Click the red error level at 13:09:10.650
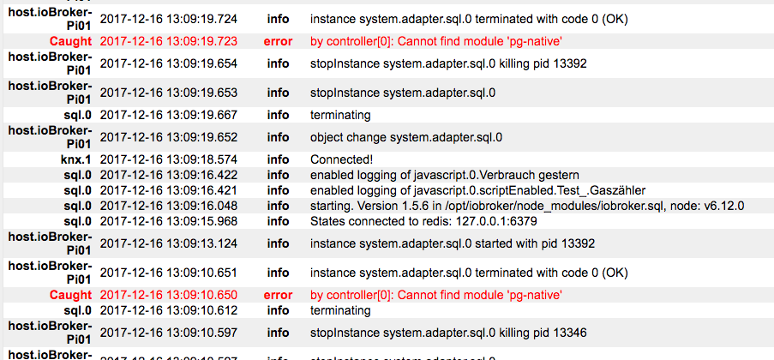The height and width of the screenshot is (360, 774). pos(278,296)
